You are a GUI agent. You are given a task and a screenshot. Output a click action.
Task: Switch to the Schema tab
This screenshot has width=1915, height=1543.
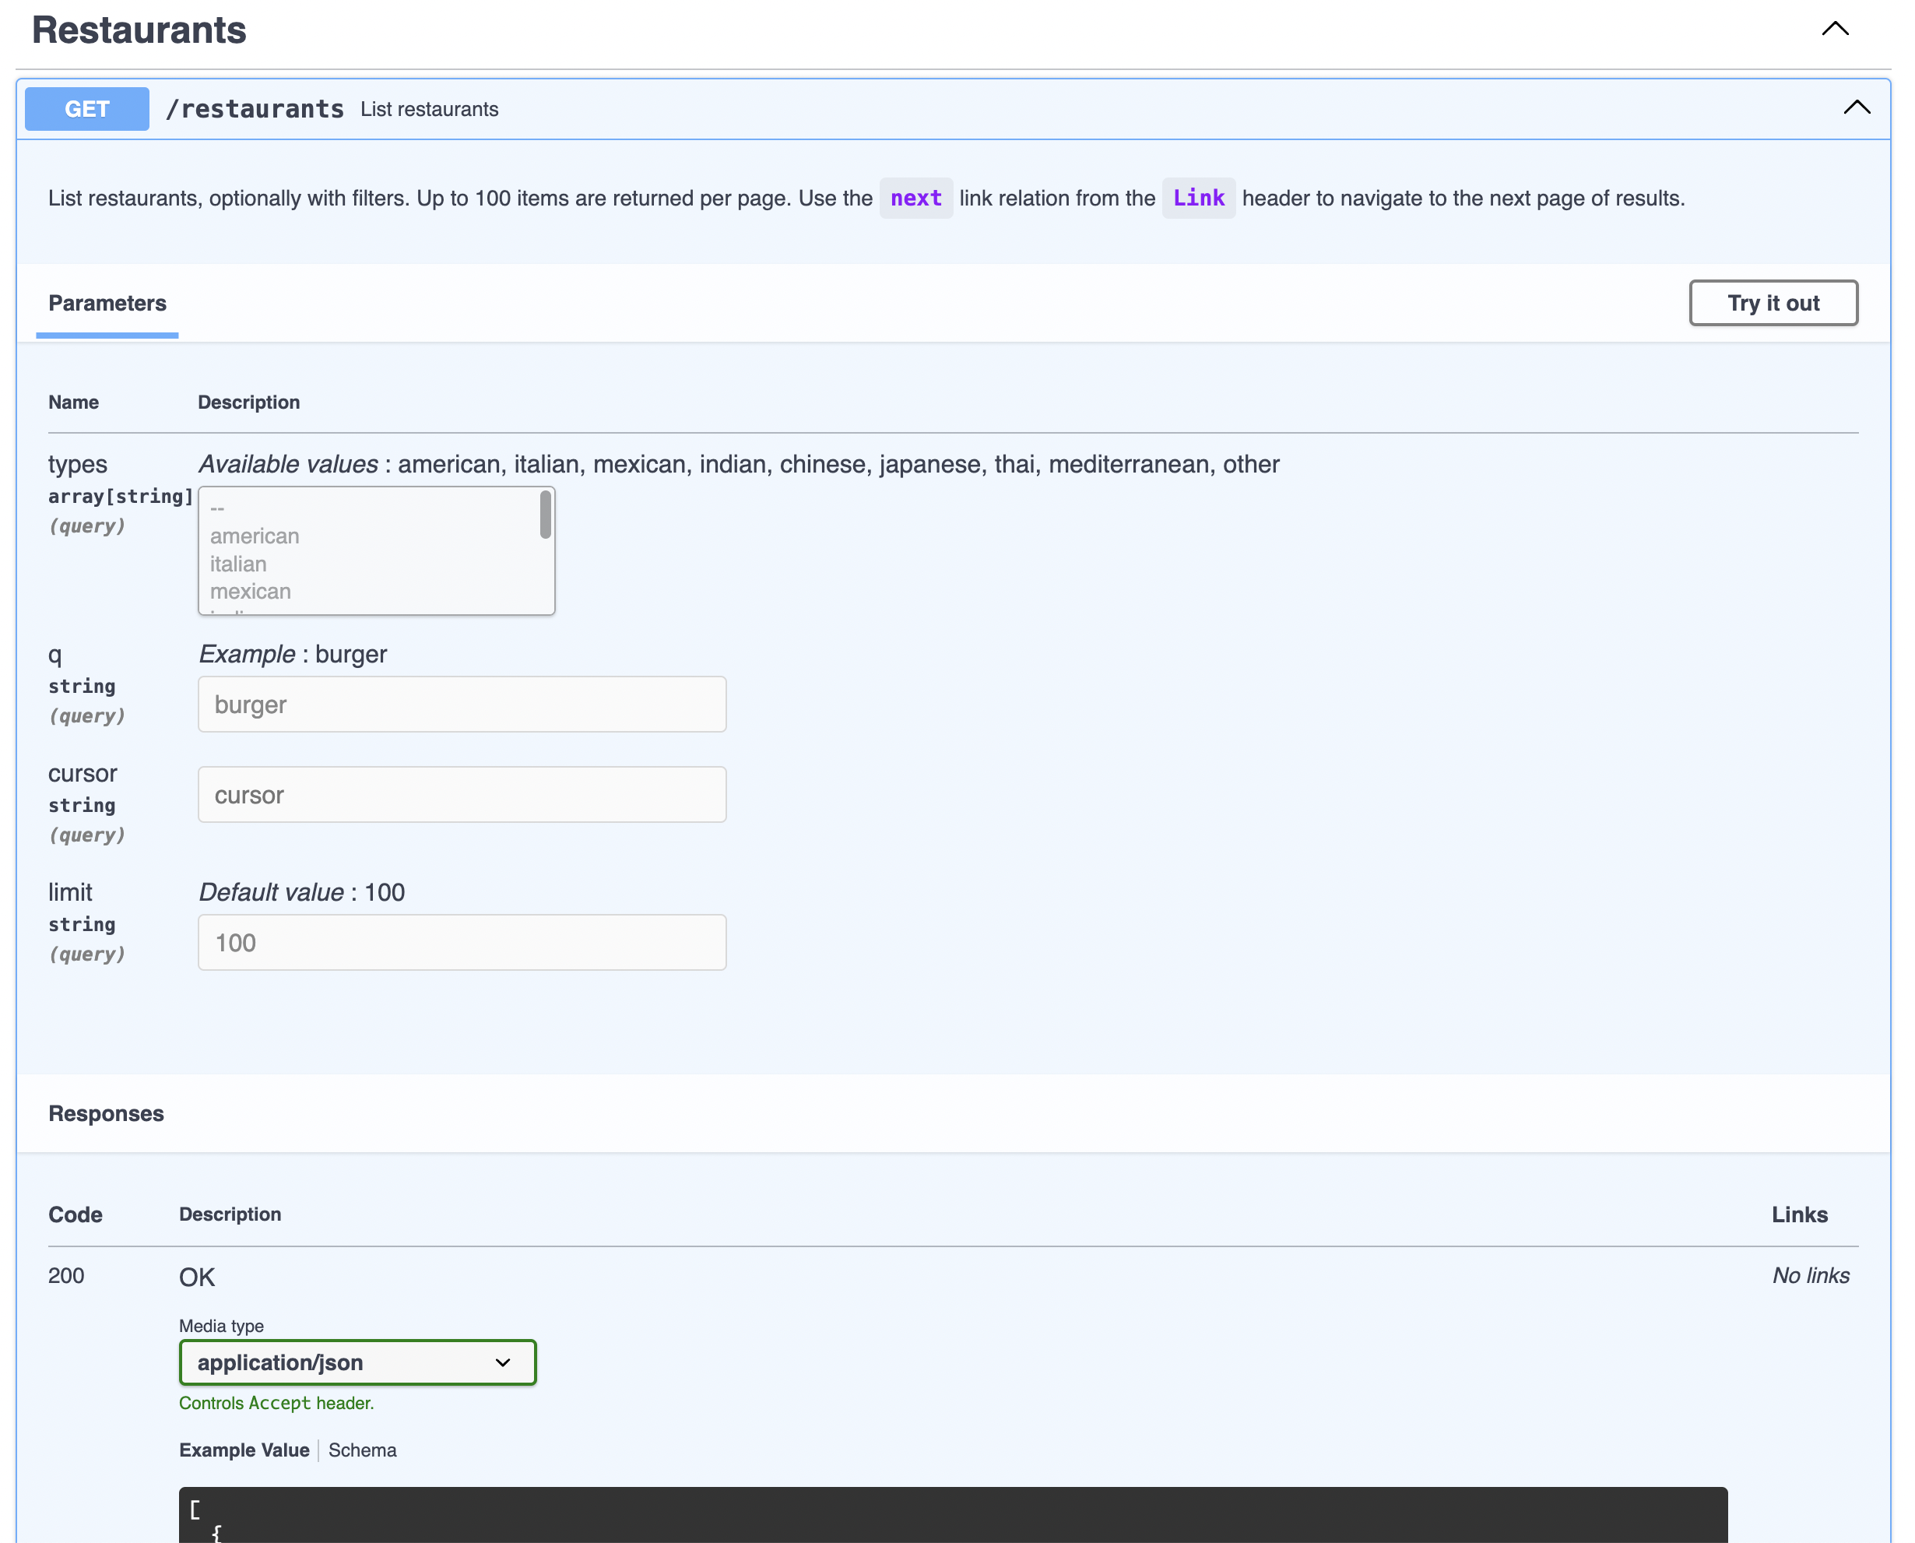[x=363, y=1450]
